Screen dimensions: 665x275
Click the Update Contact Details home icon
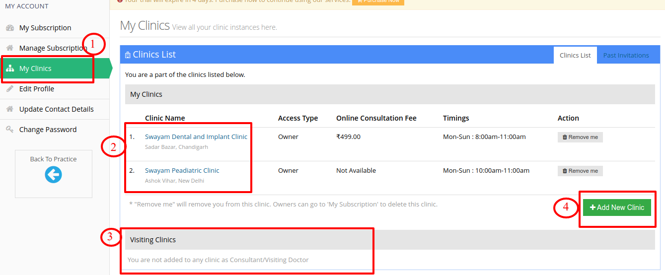pos(10,109)
